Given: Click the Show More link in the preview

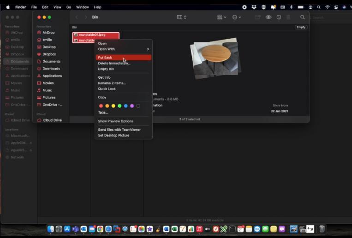Looking at the screenshot, I should pos(280,105).
